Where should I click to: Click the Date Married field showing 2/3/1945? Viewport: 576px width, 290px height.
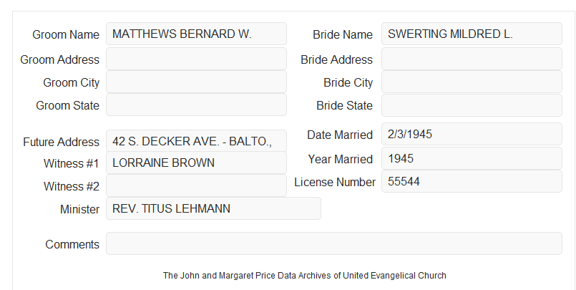(x=472, y=134)
